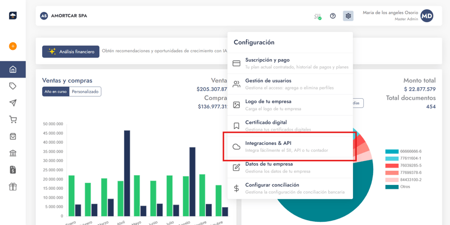Open the shopping cart sidebar icon
Image resolution: width=450 pixels, height=225 pixels.
click(x=12, y=120)
